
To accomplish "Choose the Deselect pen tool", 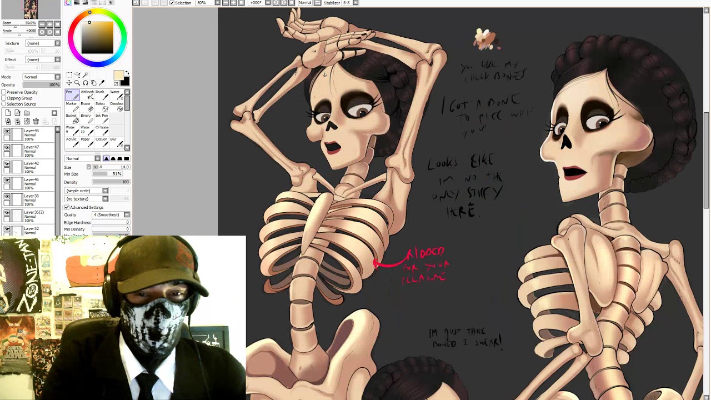I will point(117,107).
